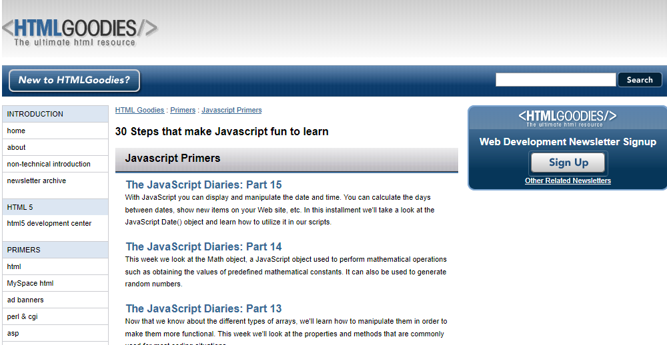Click the INTRODUCTION sidebar heading
This screenshot has height=345, width=667.
(55, 114)
